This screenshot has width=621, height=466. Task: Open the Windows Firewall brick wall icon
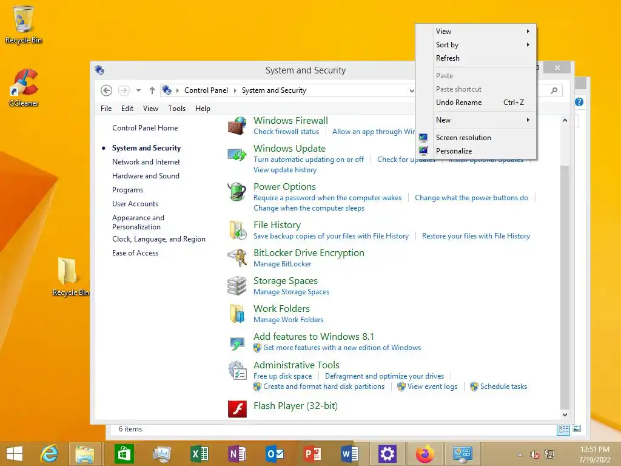tap(237, 126)
